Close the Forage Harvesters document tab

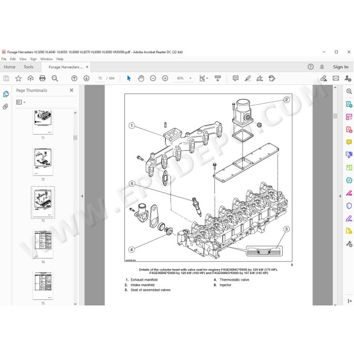point(87,67)
